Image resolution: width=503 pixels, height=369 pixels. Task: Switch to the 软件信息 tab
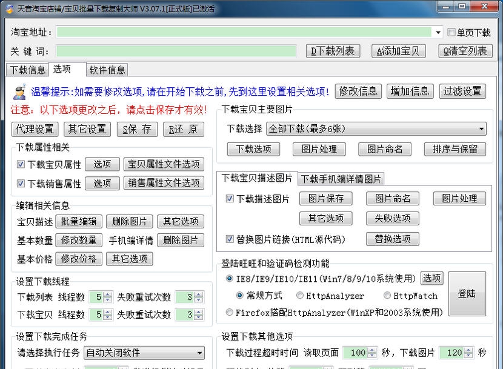[107, 70]
